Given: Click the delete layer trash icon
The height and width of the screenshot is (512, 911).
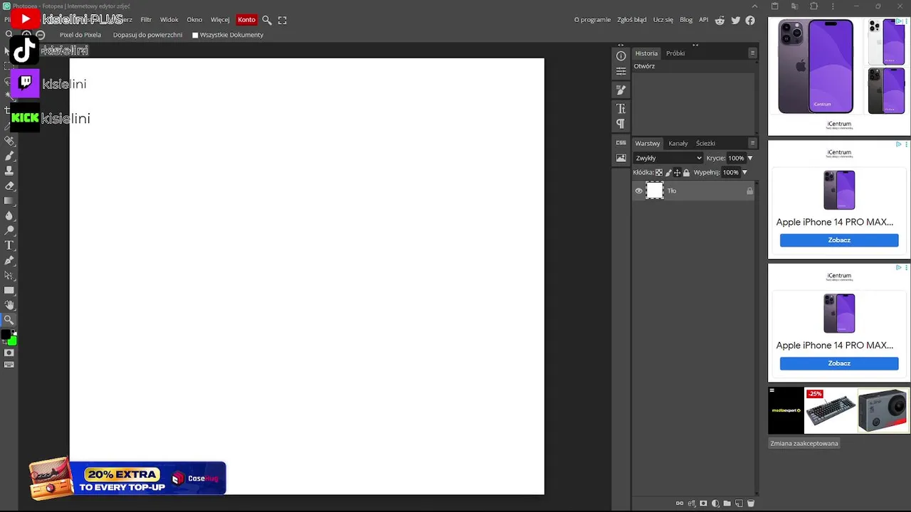Looking at the screenshot, I should click(750, 503).
